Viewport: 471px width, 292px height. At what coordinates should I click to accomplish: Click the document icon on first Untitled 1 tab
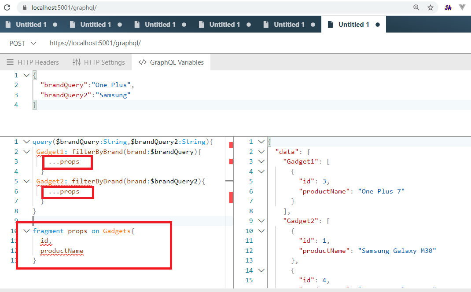[x=8, y=24]
